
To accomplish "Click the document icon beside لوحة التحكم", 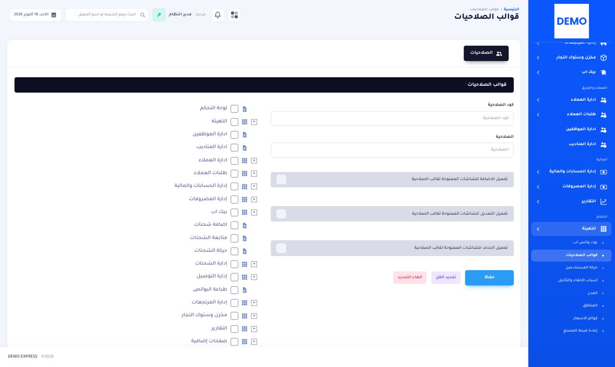I will click(x=245, y=109).
